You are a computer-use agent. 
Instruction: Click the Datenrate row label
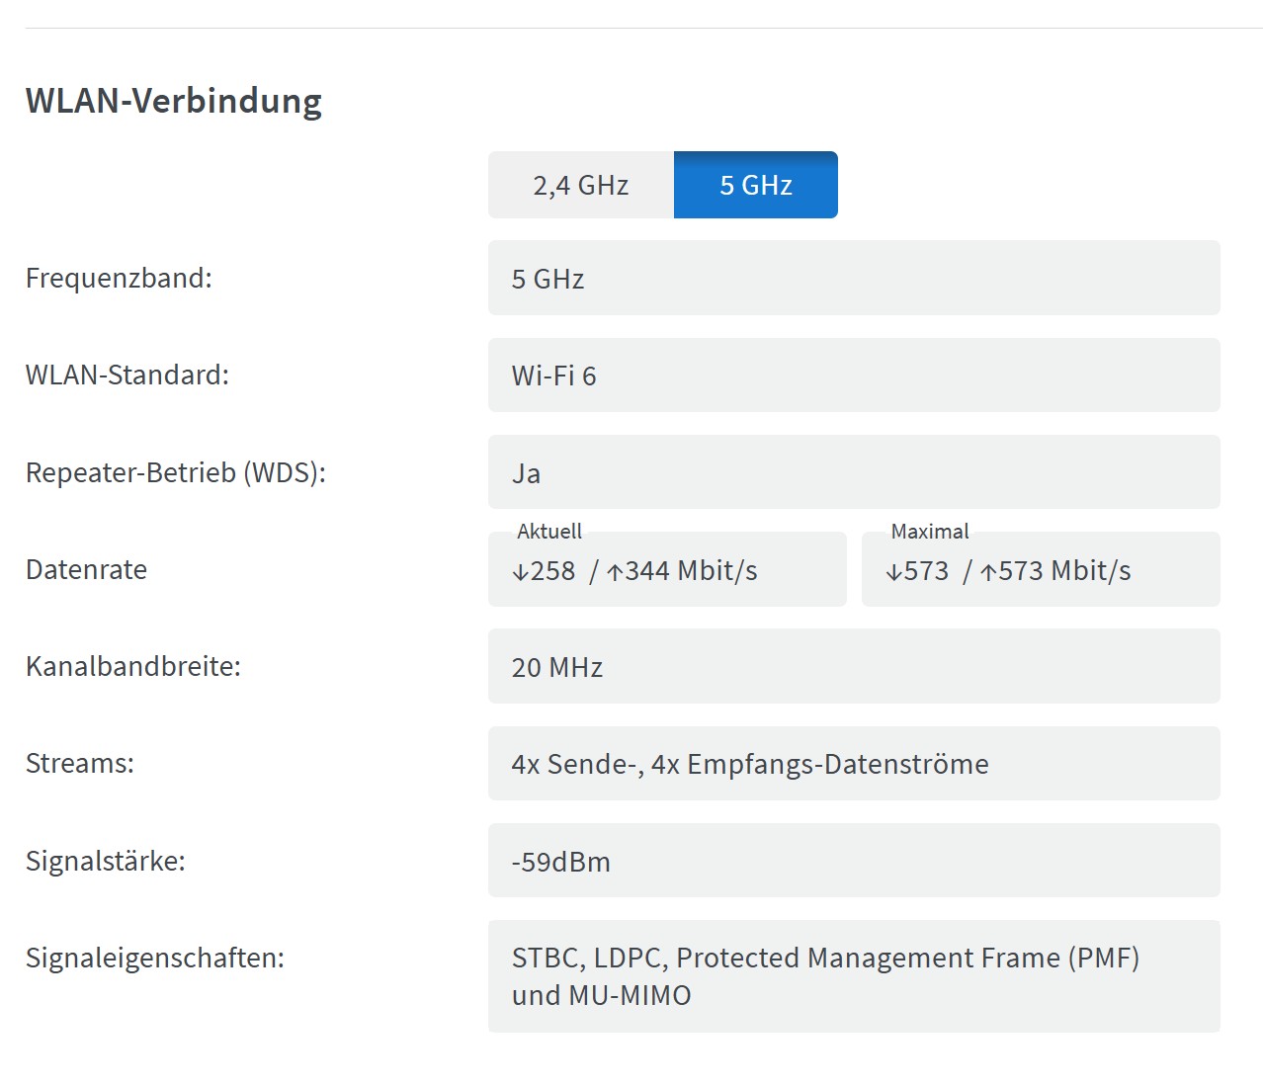click(x=86, y=570)
